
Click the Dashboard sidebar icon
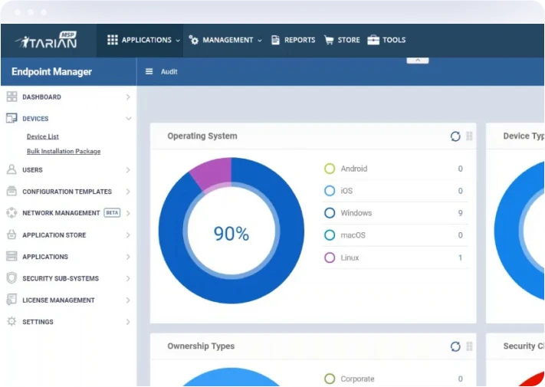11,97
